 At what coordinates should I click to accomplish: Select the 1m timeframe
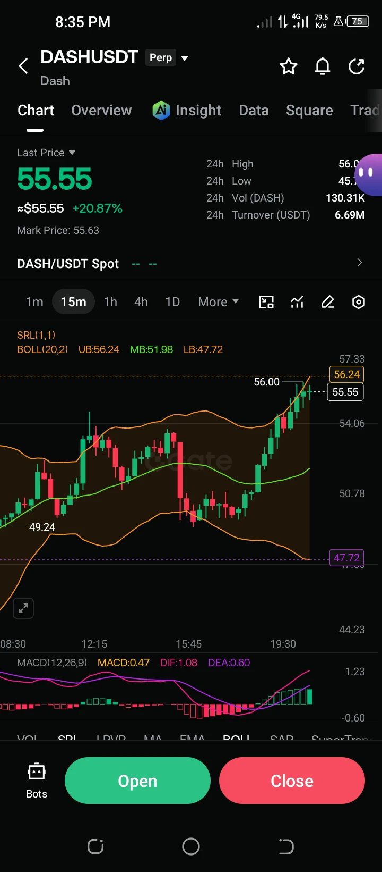[34, 302]
